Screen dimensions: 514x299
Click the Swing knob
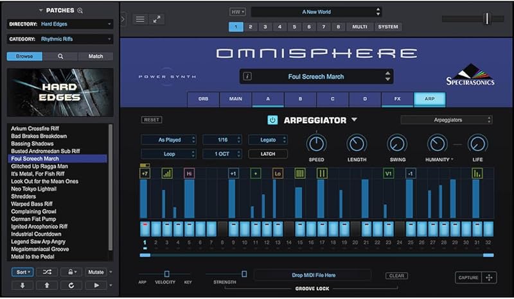click(x=397, y=144)
